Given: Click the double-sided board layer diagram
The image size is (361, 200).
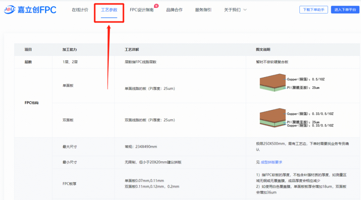Looking at the screenshot, I should tap(272, 118).
